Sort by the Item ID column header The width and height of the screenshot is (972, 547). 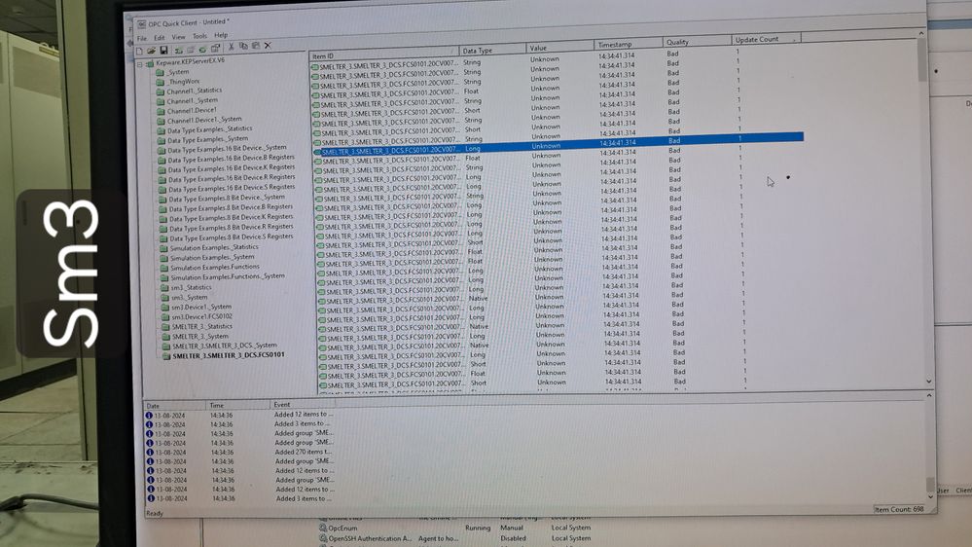pos(383,54)
